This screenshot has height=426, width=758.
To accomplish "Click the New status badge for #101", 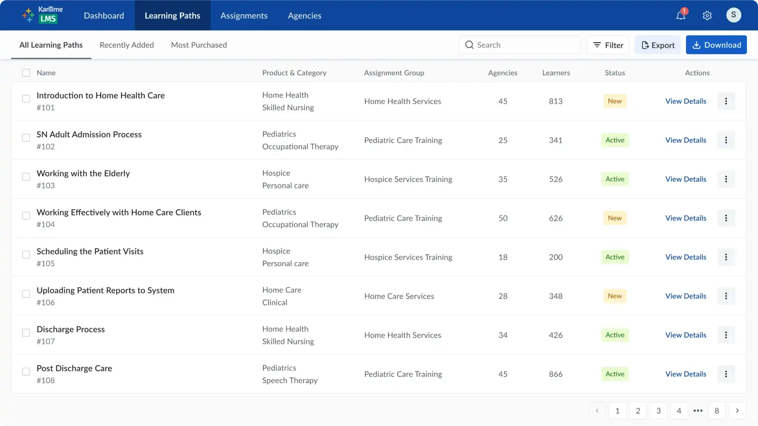I will [x=615, y=101].
